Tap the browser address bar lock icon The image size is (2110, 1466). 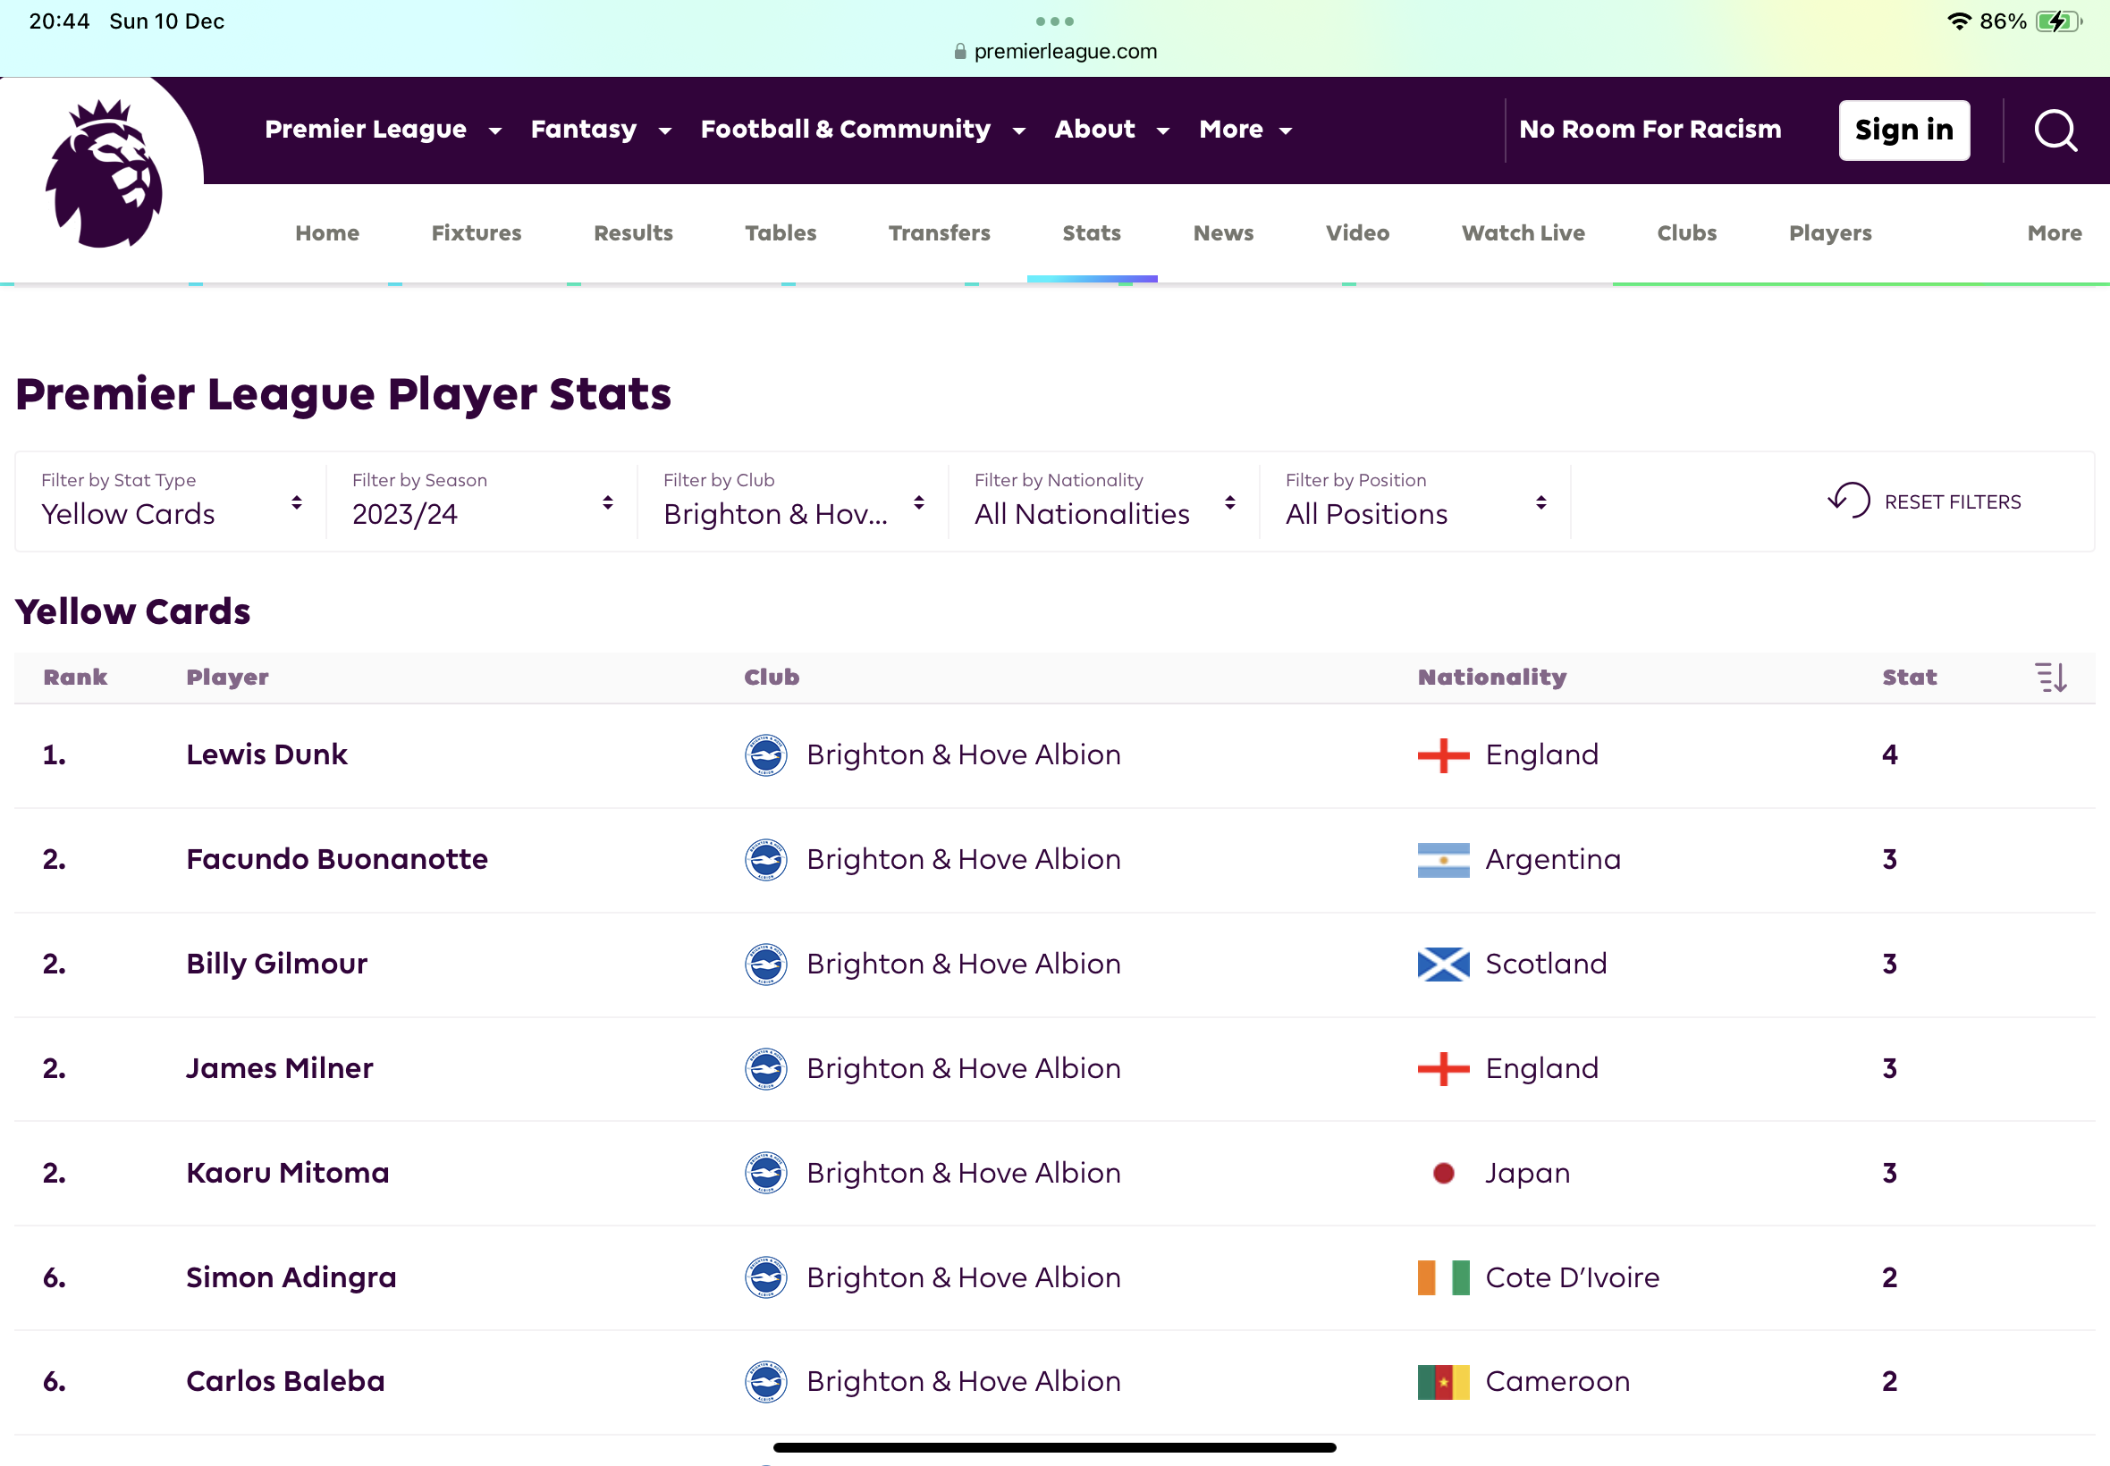pos(960,52)
